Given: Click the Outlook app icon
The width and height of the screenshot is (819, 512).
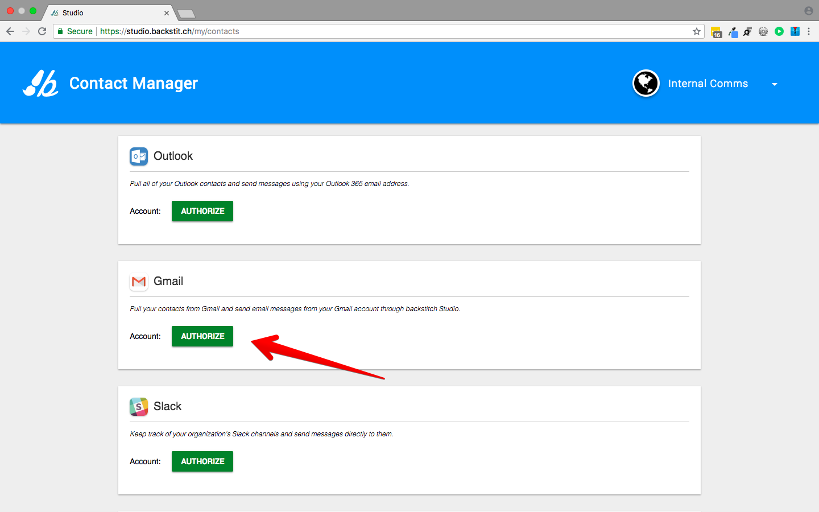Looking at the screenshot, I should pyautogui.click(x=139, y=156).
